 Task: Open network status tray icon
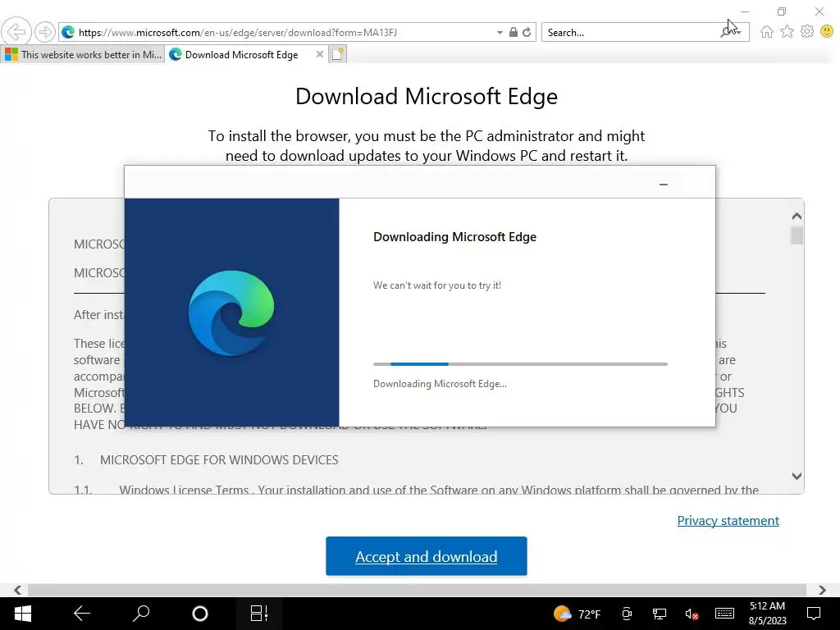(659, 614)
